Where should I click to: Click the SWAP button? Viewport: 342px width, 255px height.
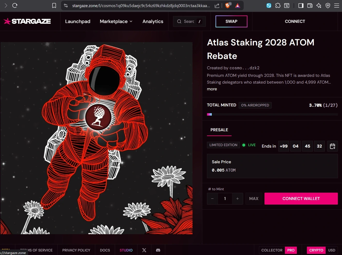click(231, 21)
